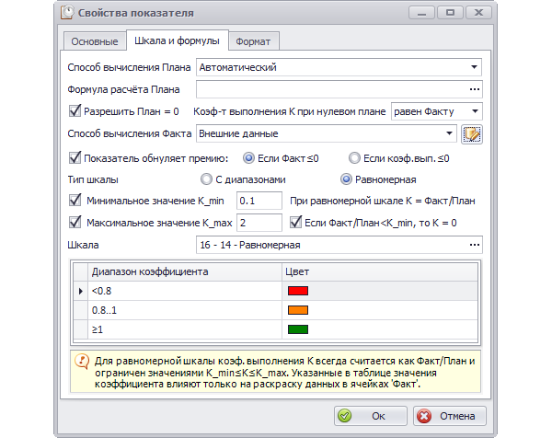
Task: Switch to the Основные tab
Action: (95, 41)
